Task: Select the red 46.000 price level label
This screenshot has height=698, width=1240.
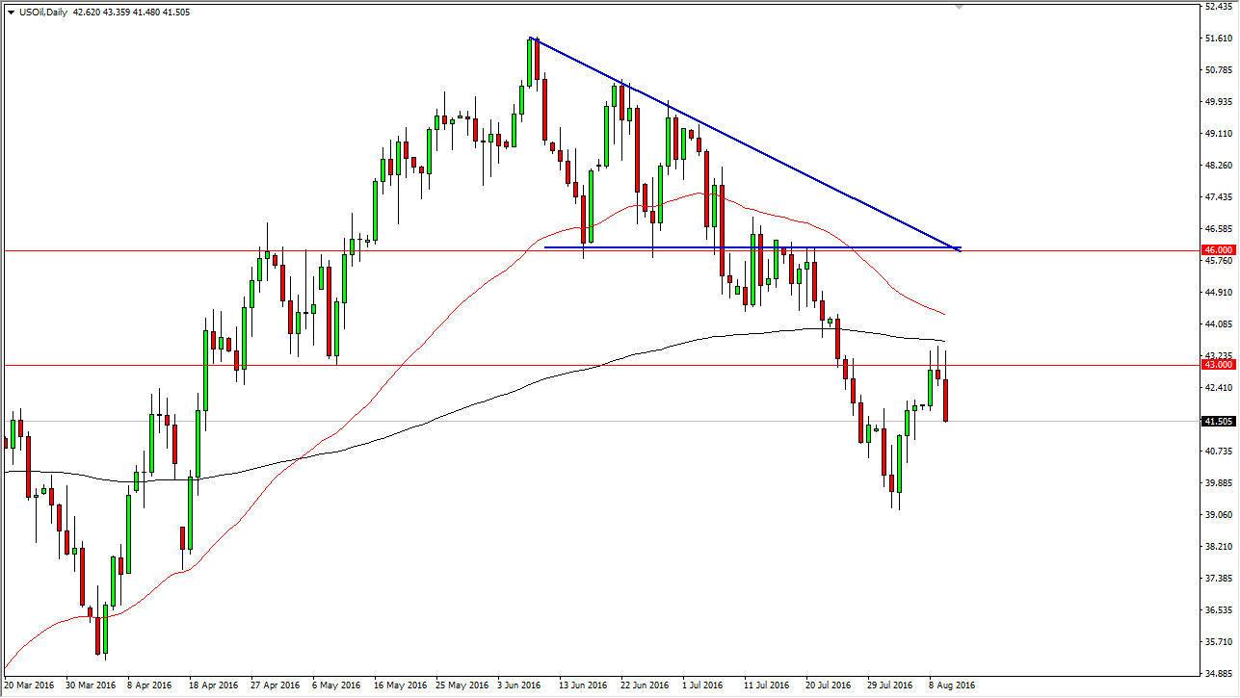Action: coord(1219,249)
